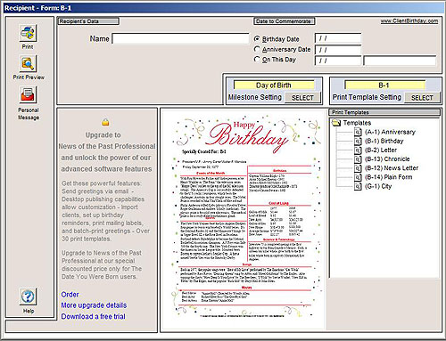Click the On This Day date field
446x341 pixels.
coord(338,61)
